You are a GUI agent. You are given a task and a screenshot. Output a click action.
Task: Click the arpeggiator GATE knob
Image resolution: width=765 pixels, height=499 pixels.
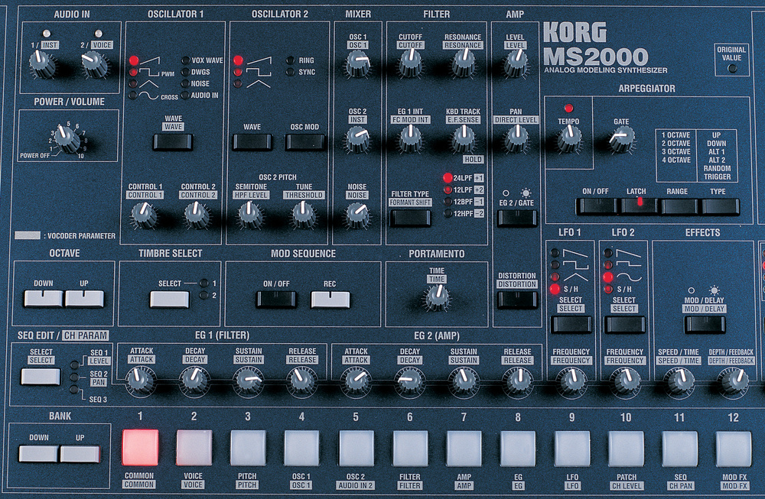click(621, 138)
